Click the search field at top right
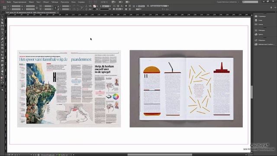The image size is (277, 156). coord(250,2)
